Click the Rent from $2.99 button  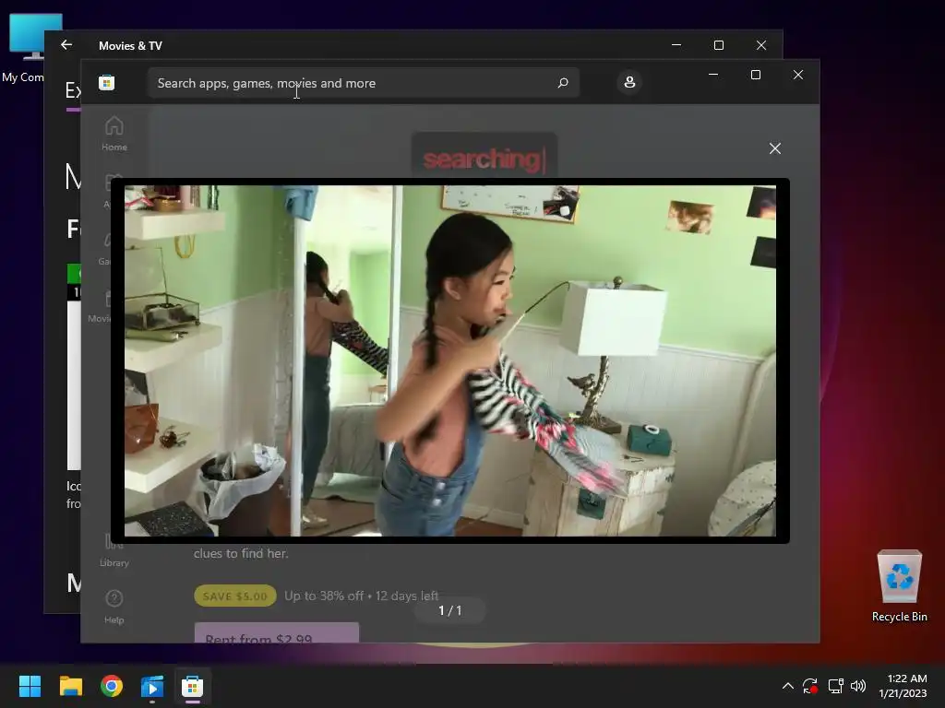(x=277, y=632)
